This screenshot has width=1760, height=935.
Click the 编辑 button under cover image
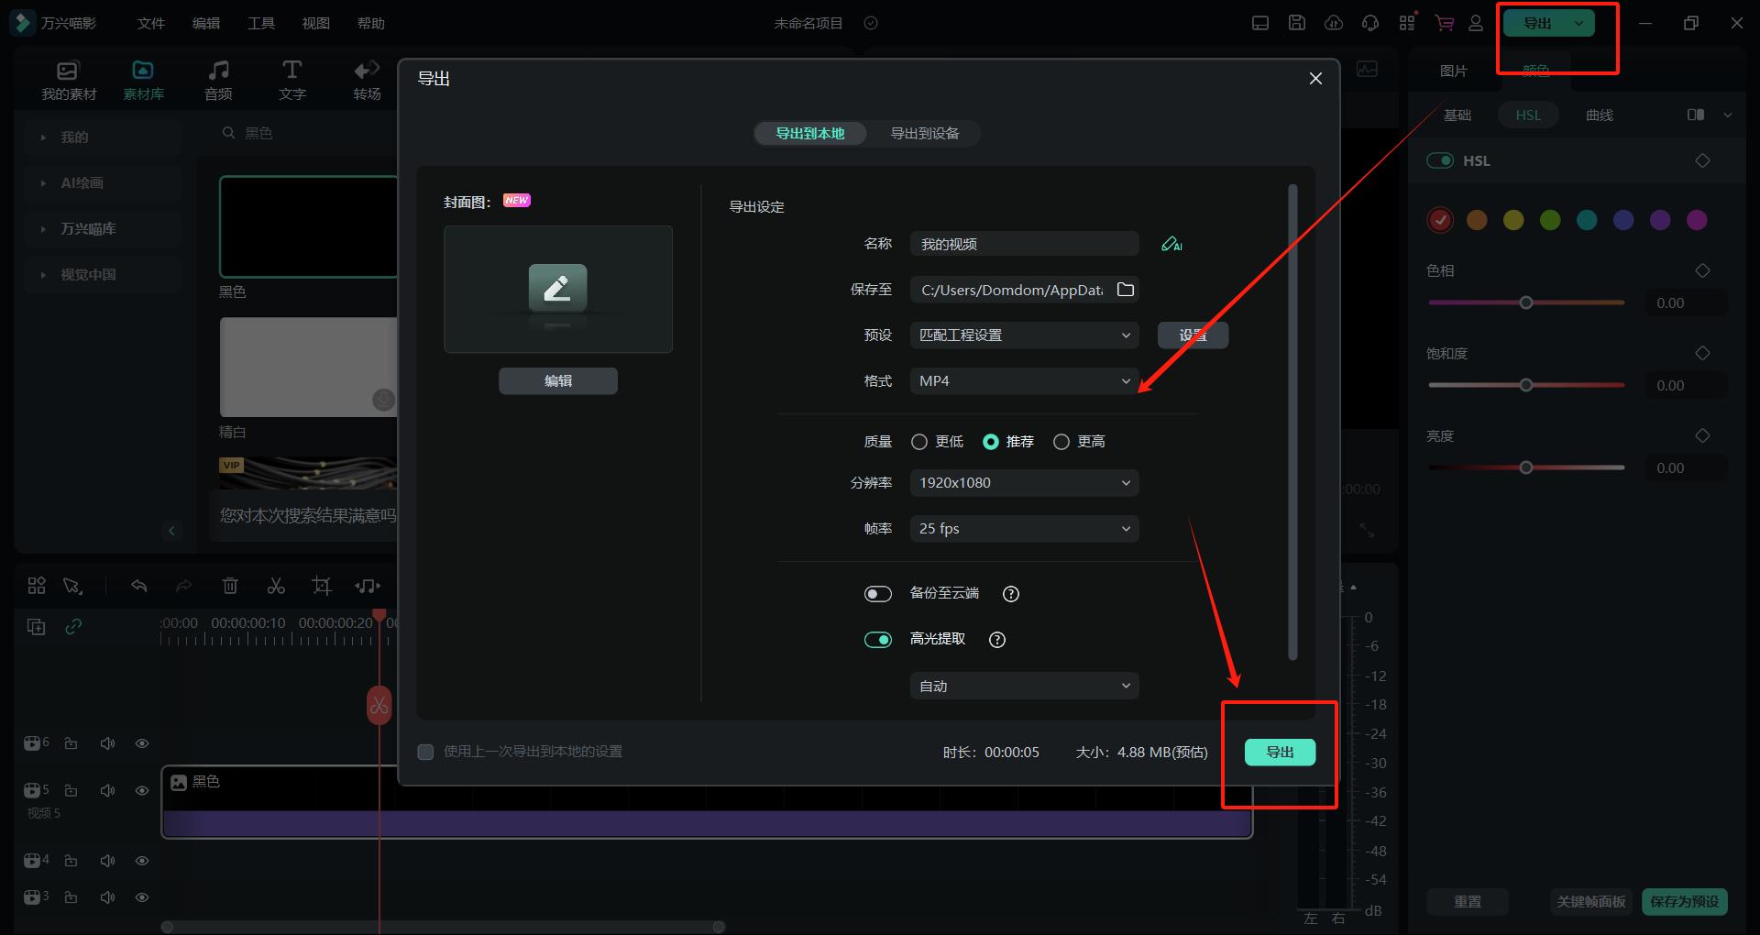[558, 380]
